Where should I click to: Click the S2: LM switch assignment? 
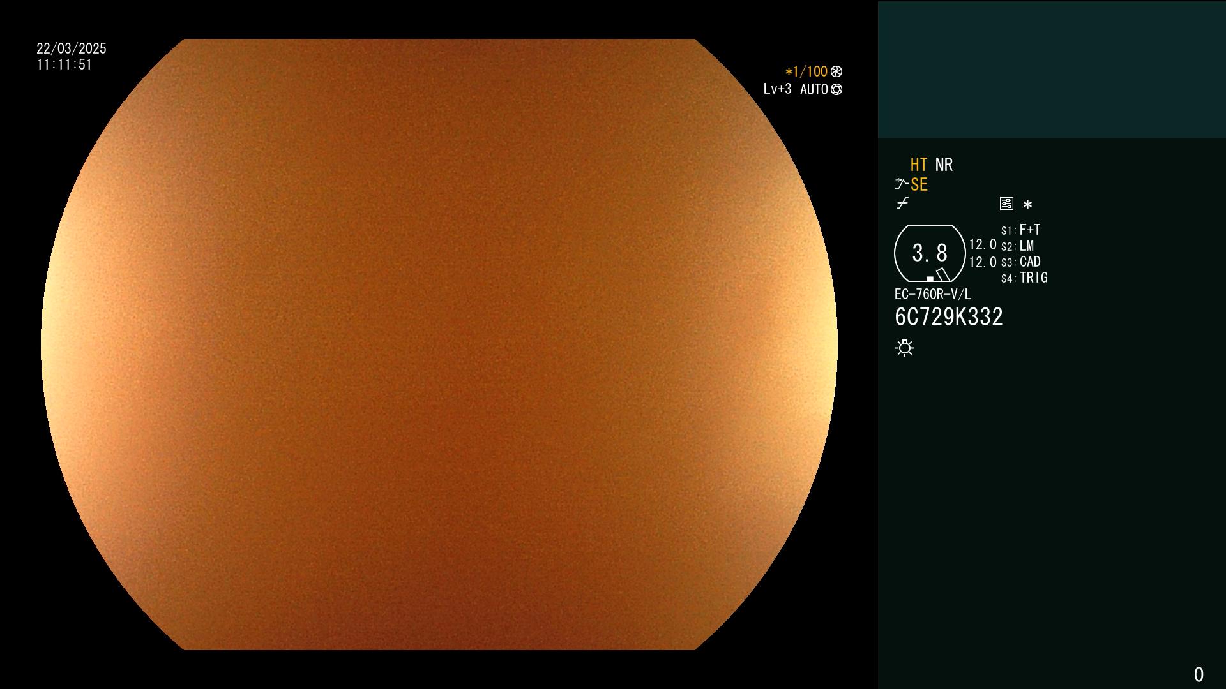(1018, 246)
